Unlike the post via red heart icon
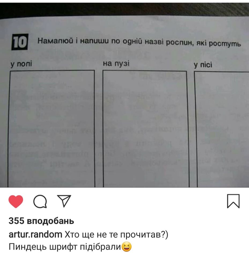This screenshot has width=249, height=257. [16, 201]
